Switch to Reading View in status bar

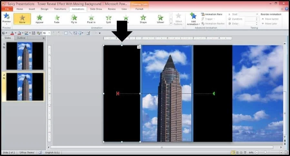241,152
